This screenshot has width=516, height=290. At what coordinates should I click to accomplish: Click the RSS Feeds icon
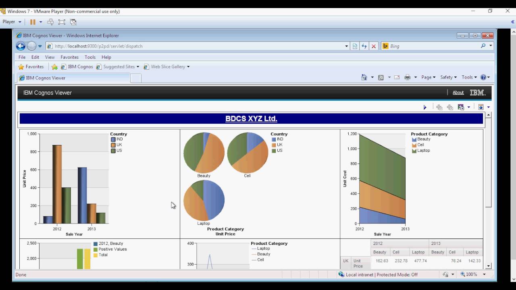pos(381,77)
